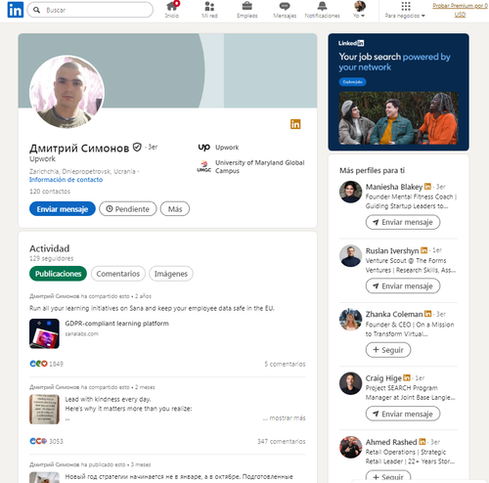The width and height of the screenshot is (489, 483).
Task: Open the LinkedIn home logo
Action: coord(16,10)
